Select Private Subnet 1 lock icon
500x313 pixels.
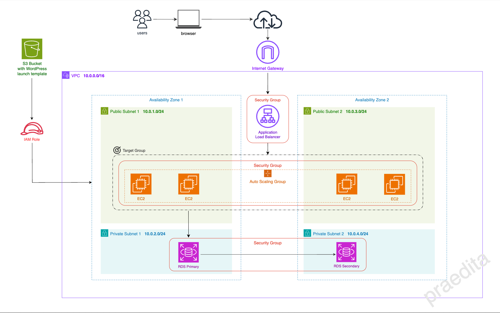pos(105,233)
